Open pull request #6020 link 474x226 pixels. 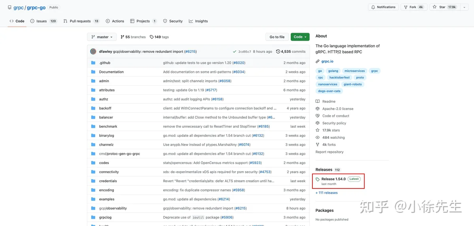(x=239, y=63)
